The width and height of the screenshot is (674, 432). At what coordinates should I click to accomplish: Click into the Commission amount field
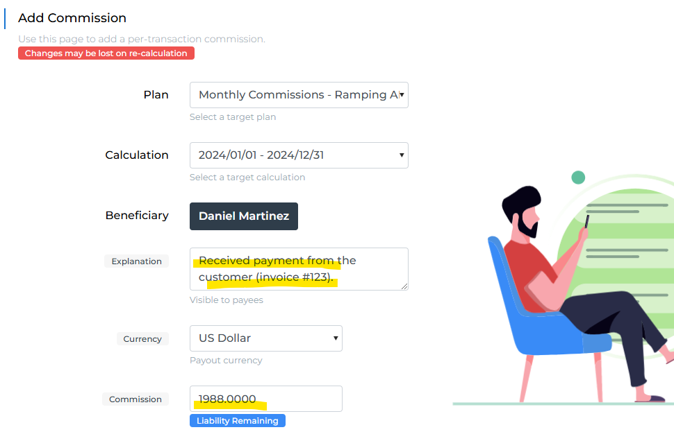click(266, 399)
